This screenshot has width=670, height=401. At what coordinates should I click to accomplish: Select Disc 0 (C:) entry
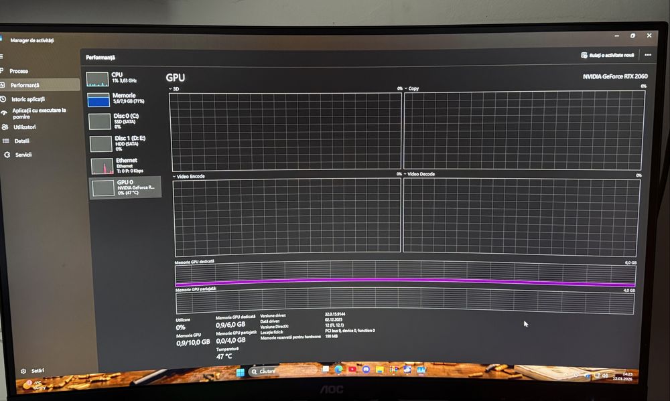pos(125,121)
